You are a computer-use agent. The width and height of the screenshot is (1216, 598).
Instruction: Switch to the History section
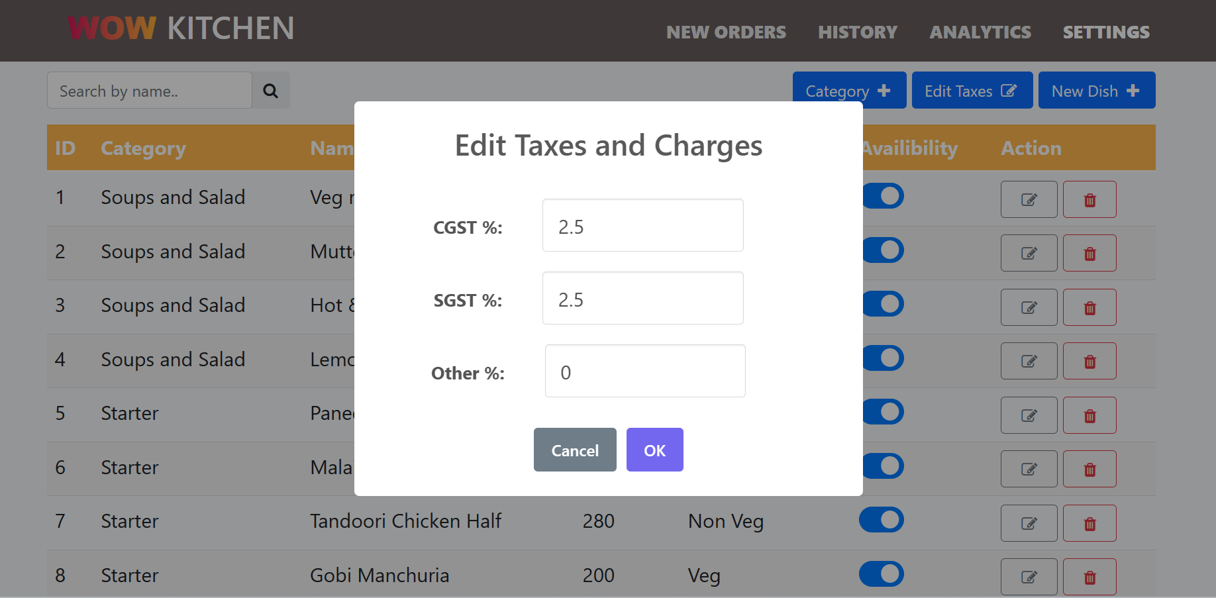click(858, 32)
